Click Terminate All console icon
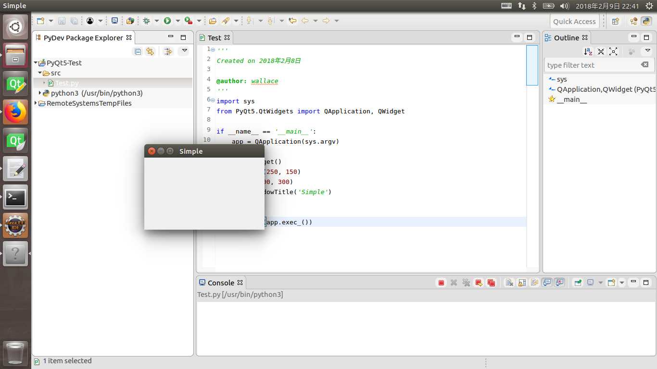This screenshot has width=657, height=369. tap(491, 283)
